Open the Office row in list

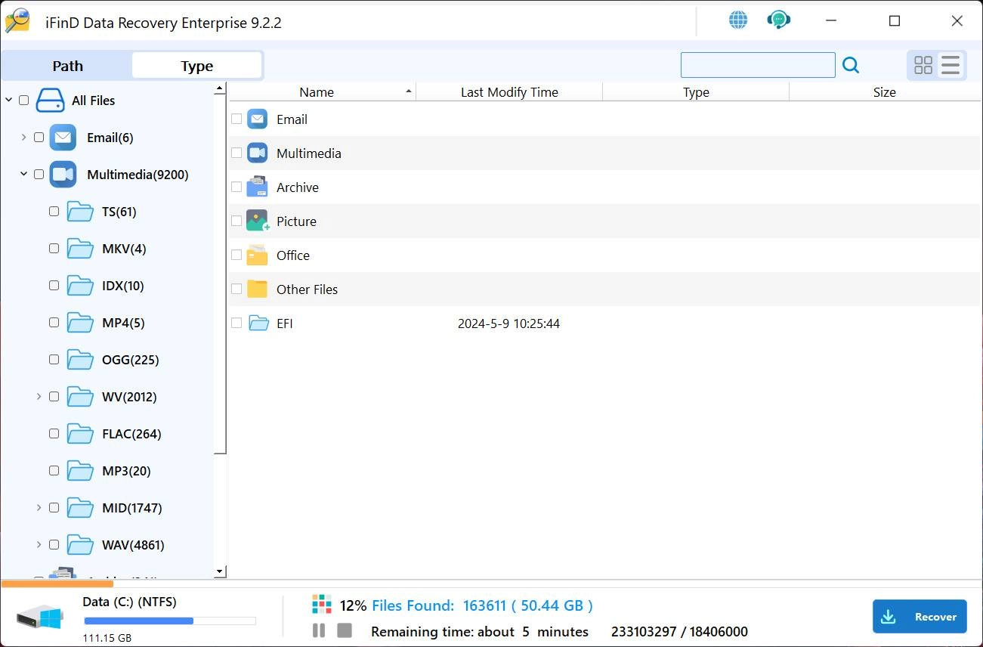(x=604, y=255)
